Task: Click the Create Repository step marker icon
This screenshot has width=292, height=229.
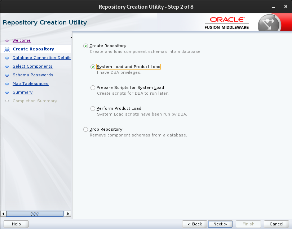Action: tap(7, 49)
